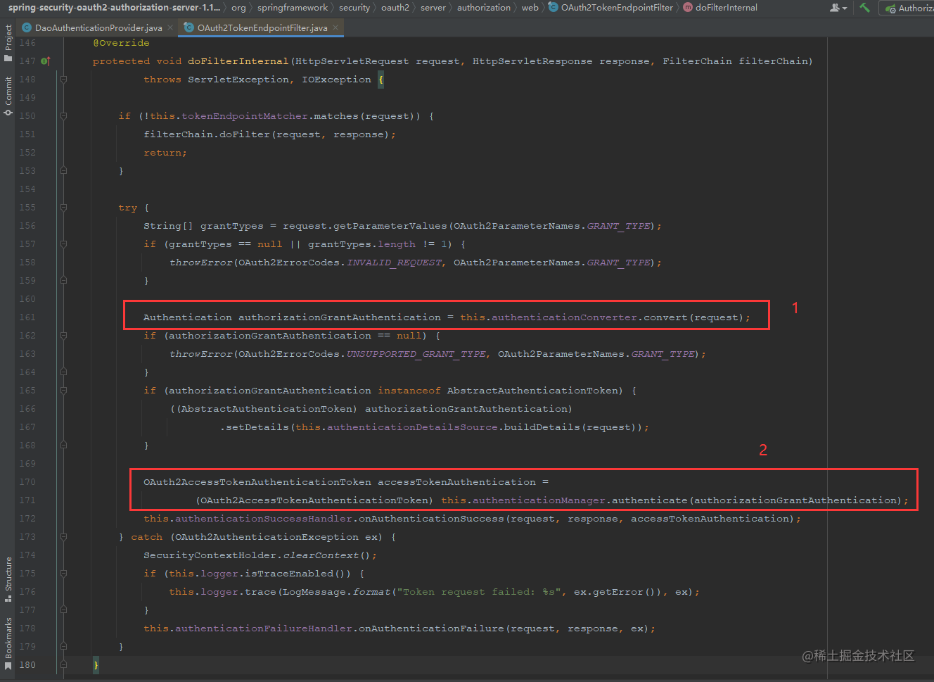Open the Project tool window
This screenshot has height=682, width=934.
(x=8, y=42)
